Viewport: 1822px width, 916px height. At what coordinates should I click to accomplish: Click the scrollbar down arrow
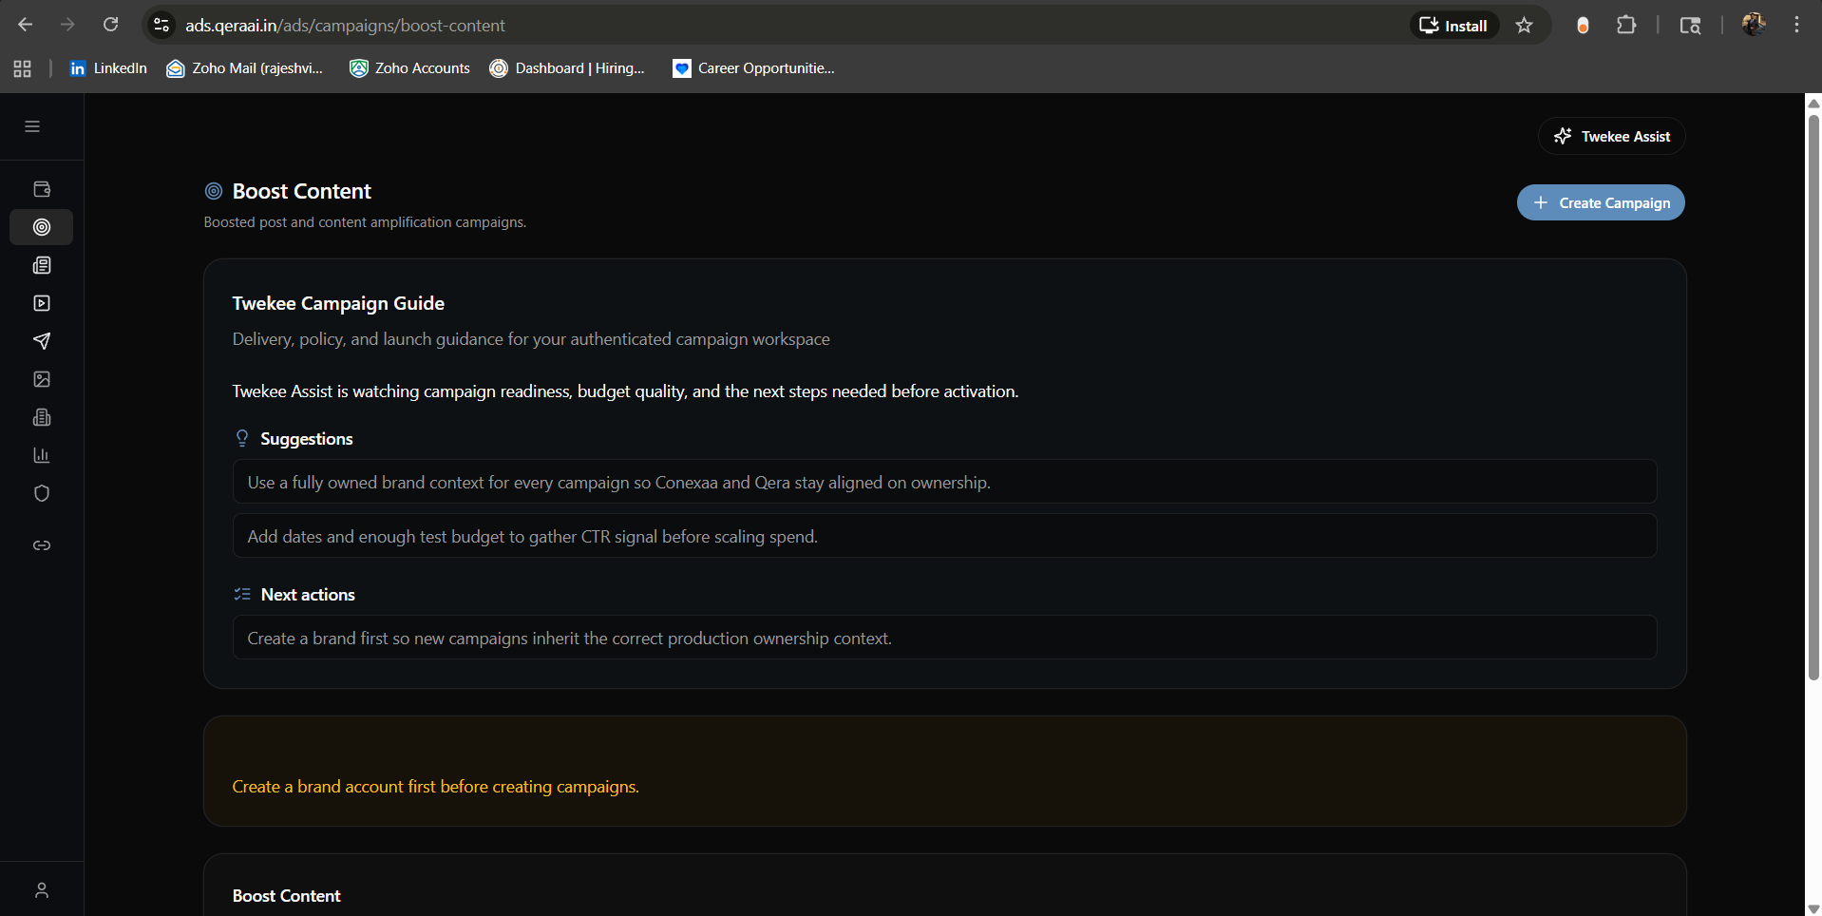tap(1813, 908)
